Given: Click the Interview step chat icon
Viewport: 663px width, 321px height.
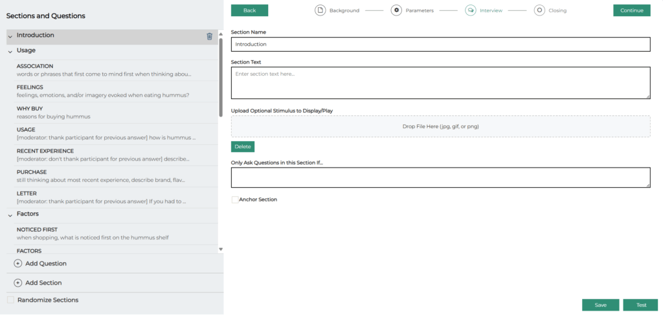Looking at the screenshot, I should click(x=471, y=10).
